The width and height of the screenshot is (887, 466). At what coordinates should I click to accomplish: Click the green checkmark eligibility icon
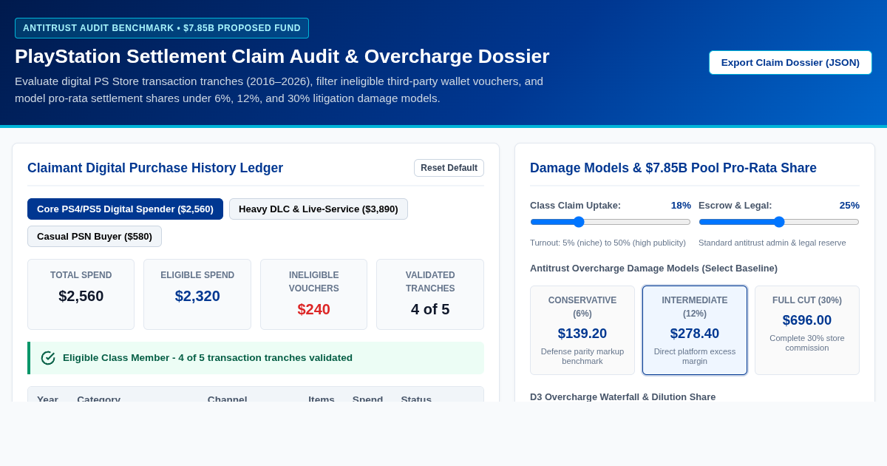click(x=48, y=358)
